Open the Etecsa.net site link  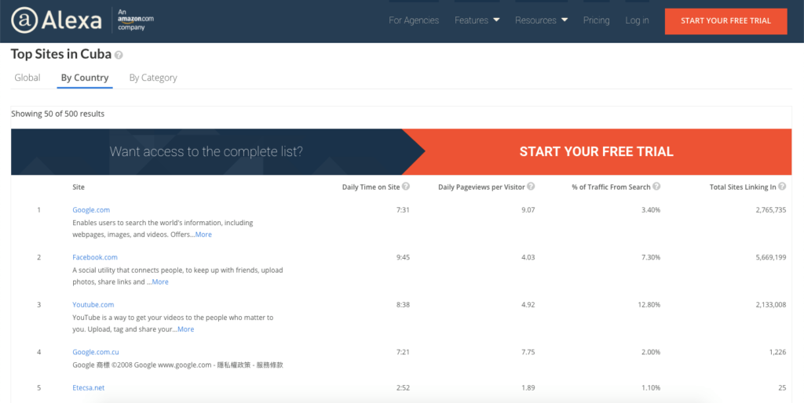click(88, 387)
